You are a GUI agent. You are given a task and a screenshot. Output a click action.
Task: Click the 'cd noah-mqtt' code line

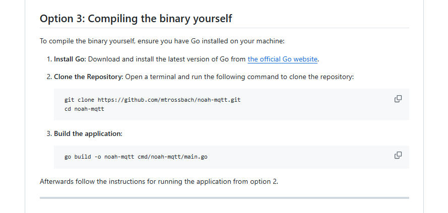click(x=84, y=109)
